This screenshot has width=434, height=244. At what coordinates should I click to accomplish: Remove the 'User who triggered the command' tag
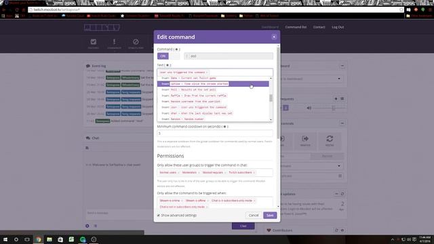click(x=207, y=73)
